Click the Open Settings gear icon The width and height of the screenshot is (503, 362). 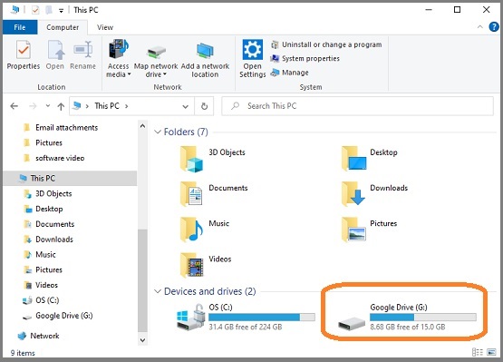253,50
